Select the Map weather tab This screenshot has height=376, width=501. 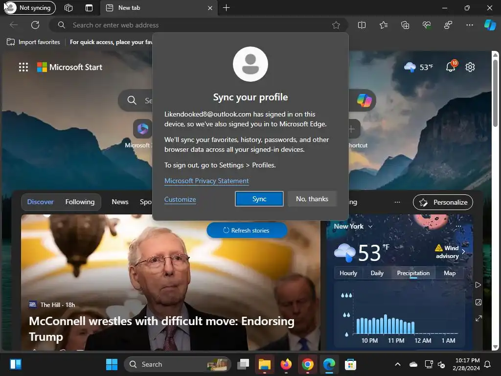tap(450, 273)
